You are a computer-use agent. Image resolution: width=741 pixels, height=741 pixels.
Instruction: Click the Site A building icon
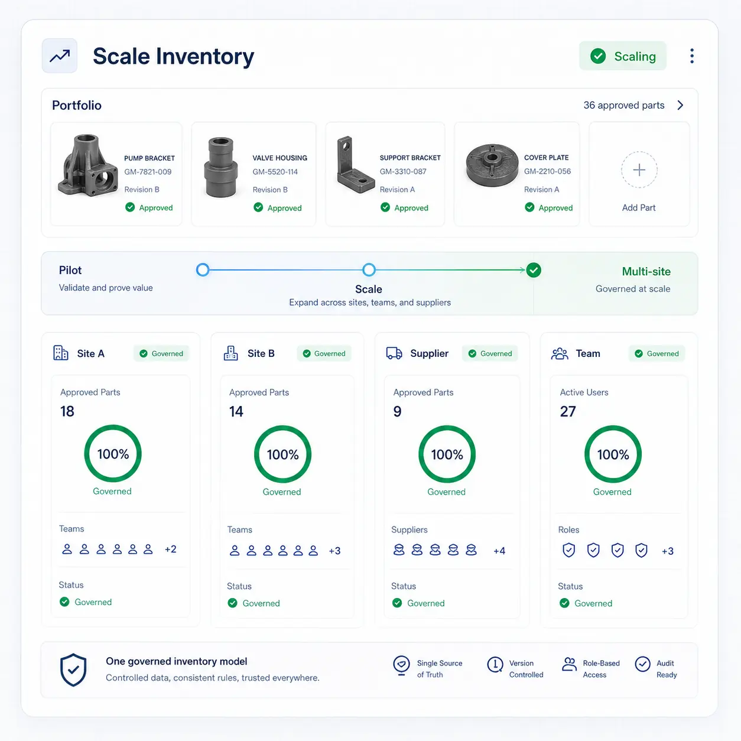pyautogui.click(x=61, y=353)
